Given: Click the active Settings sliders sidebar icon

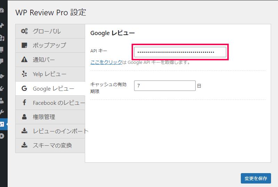Looking at the screenshot, I should (2, 124).
